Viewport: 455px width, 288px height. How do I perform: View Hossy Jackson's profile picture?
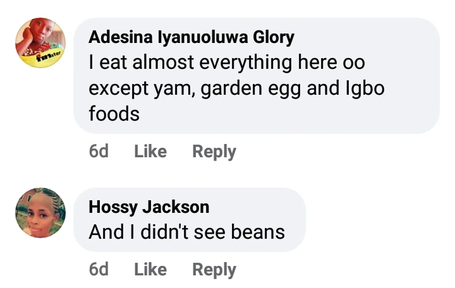(40, 213)
